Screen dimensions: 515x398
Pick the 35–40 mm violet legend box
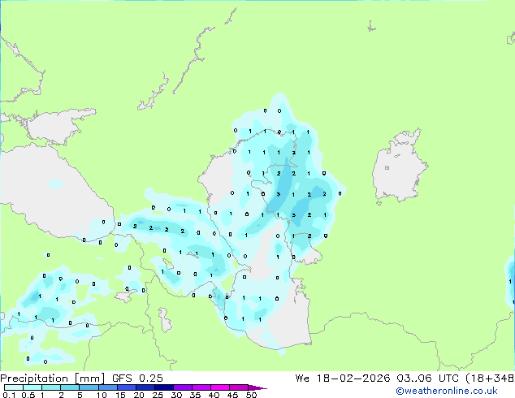[x=201, y=387]
